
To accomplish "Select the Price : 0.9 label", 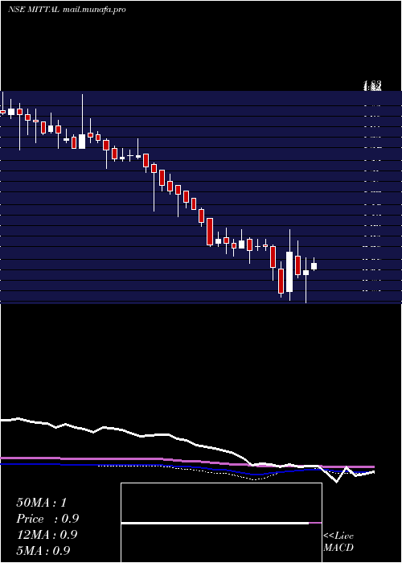I will [x=47, y=519].
